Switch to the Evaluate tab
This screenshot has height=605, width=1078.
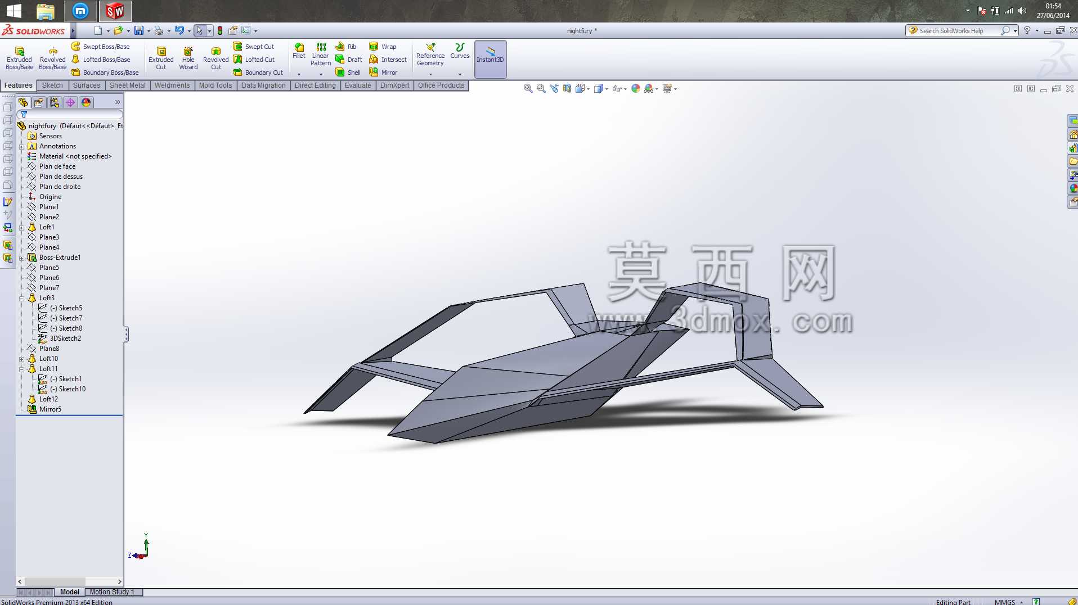(x=358, y=85)
